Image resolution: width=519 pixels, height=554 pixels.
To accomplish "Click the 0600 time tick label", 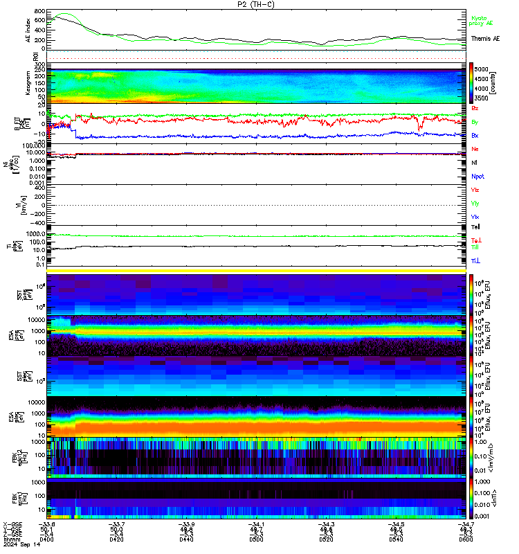I will pyautogui.click(x=466, y=539).
